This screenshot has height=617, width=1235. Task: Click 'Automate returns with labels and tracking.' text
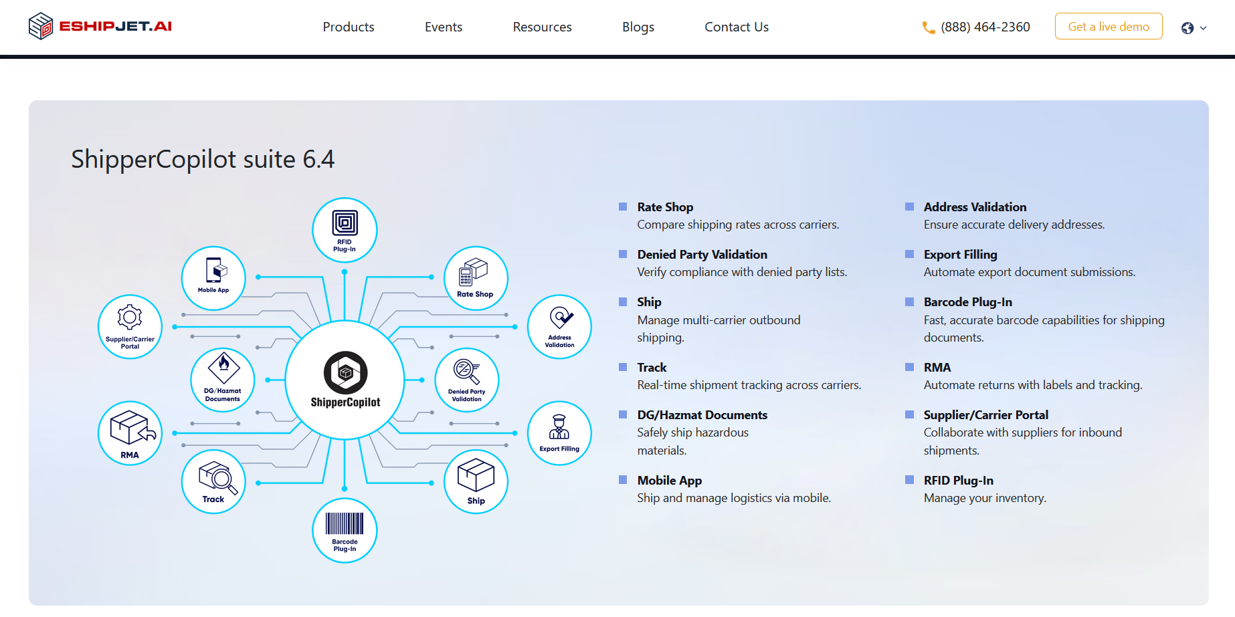1033,385
